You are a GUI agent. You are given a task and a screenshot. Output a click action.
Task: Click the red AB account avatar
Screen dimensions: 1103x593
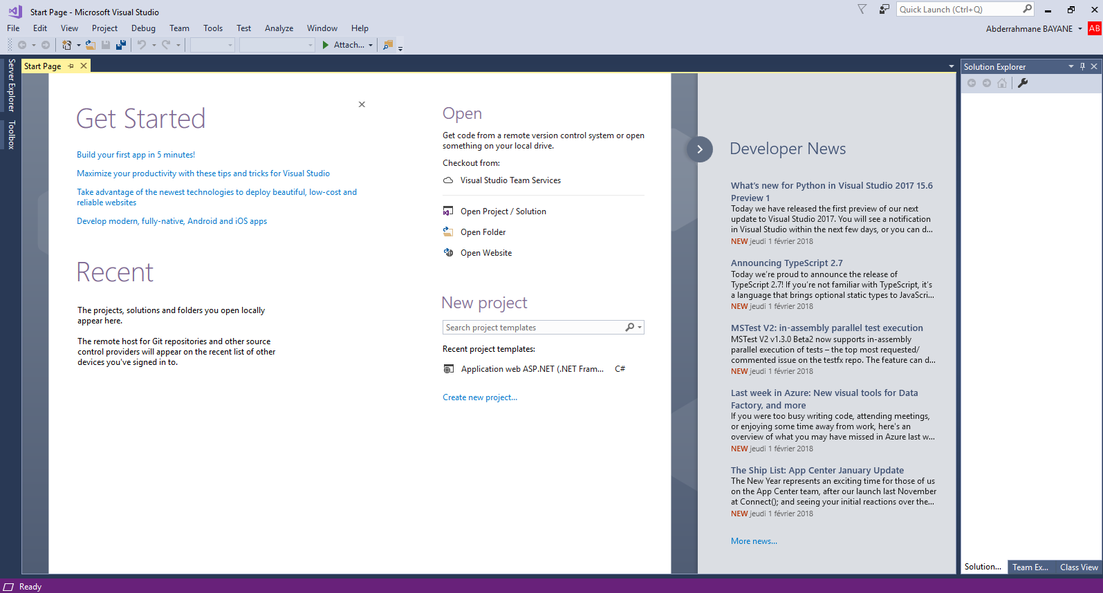click(x=1095, y=28)
